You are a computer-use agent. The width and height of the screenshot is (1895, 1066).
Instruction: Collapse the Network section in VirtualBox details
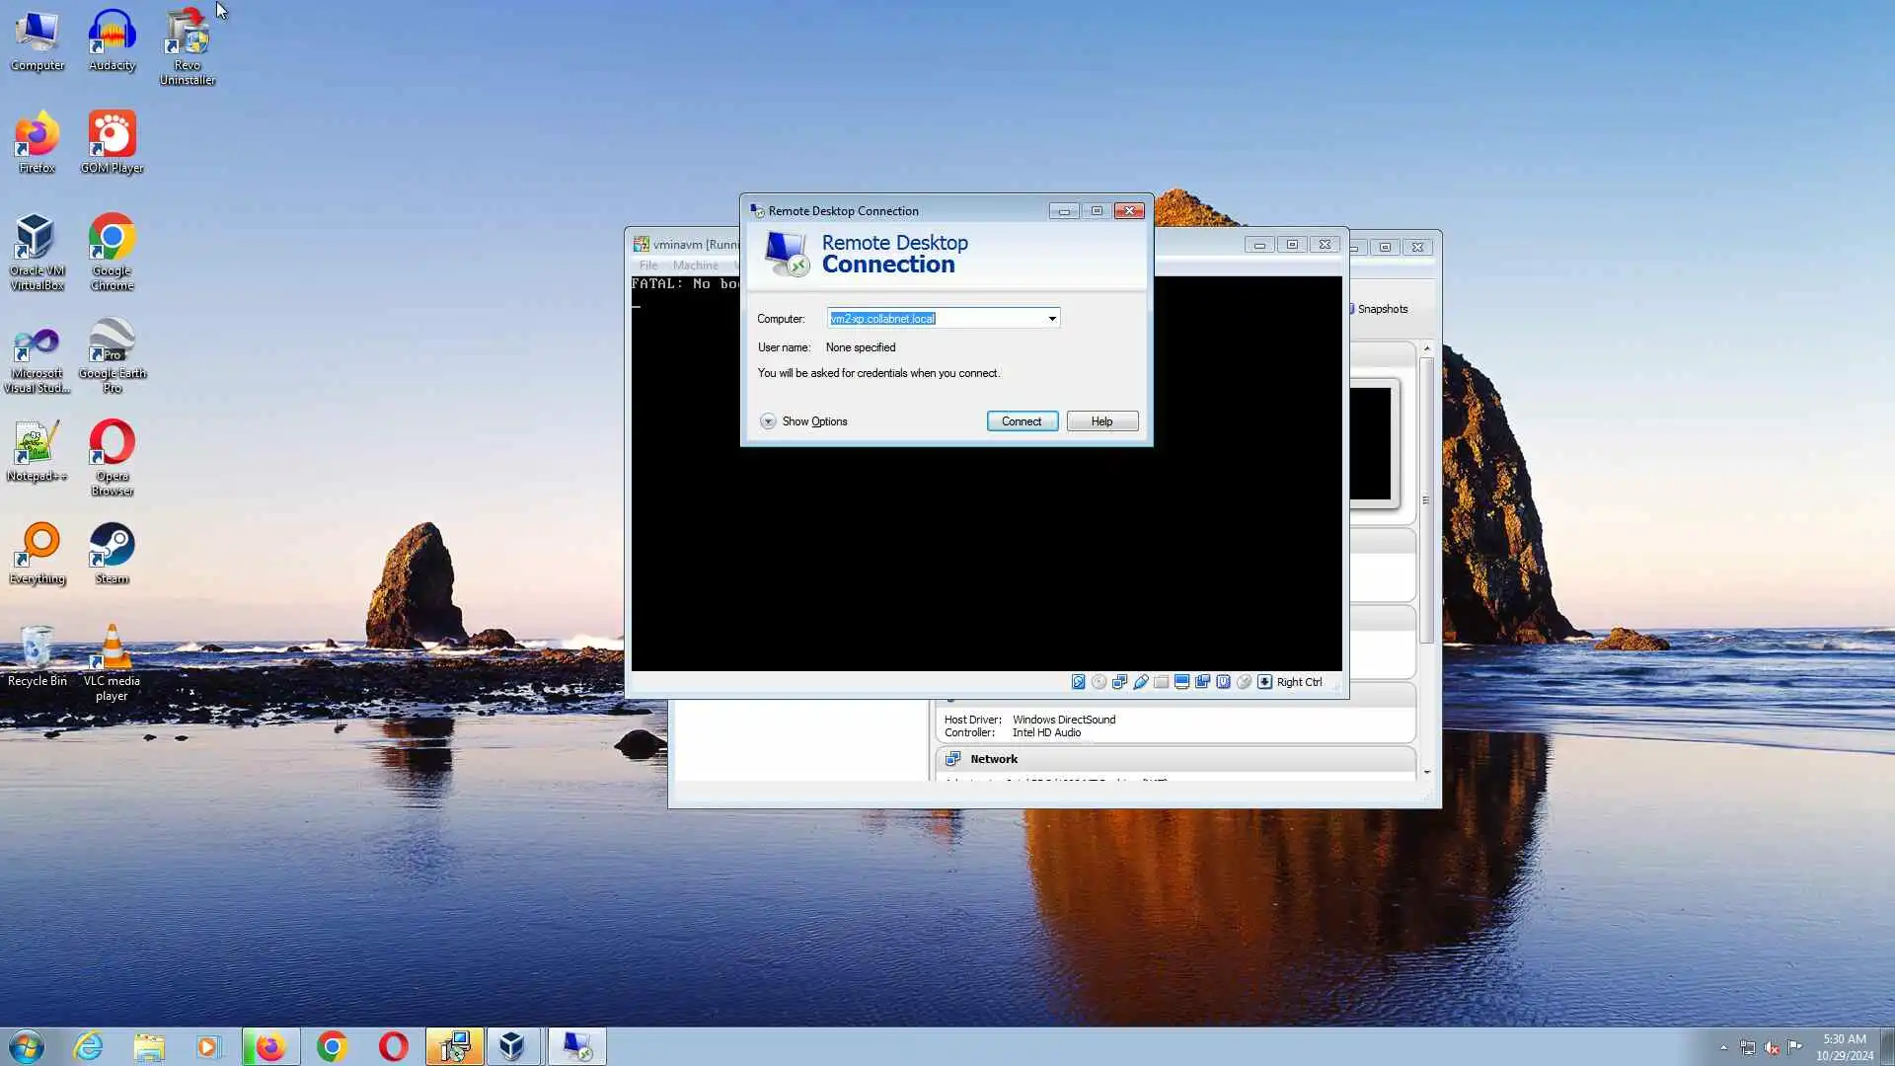pos(993,759)
